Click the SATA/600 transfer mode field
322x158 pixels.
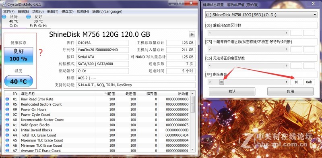point(103,64)
